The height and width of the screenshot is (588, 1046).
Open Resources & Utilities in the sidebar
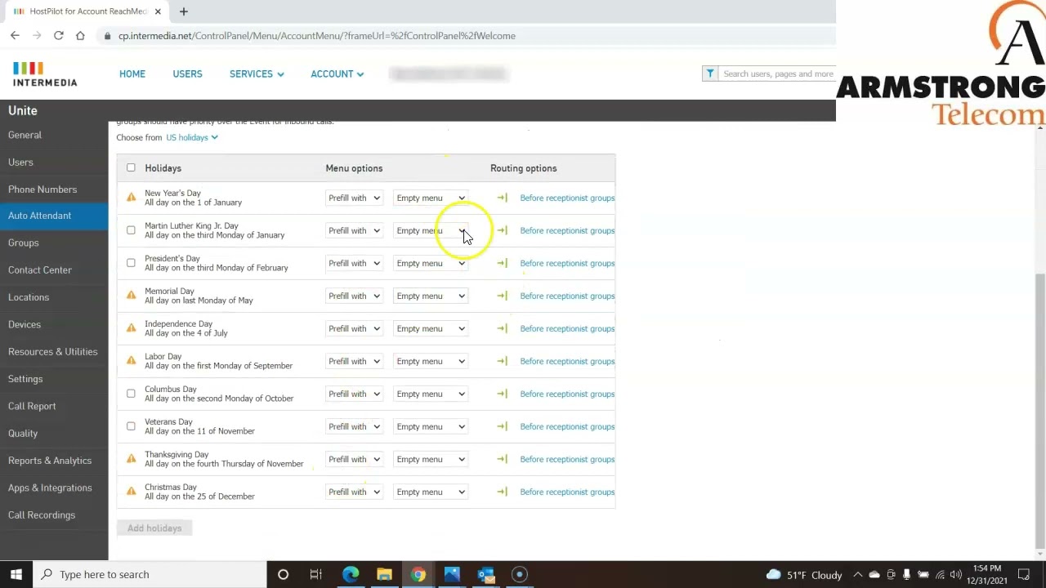(x=53, y=351)
